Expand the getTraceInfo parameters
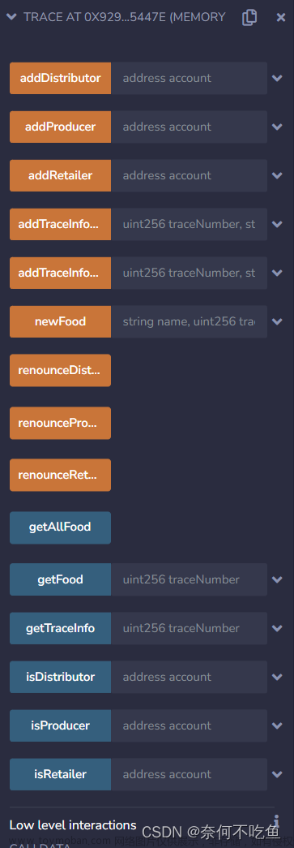 point(277,628)
